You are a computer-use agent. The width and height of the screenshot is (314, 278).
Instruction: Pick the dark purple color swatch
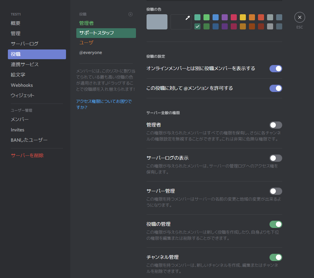click(x=225, y=26)
